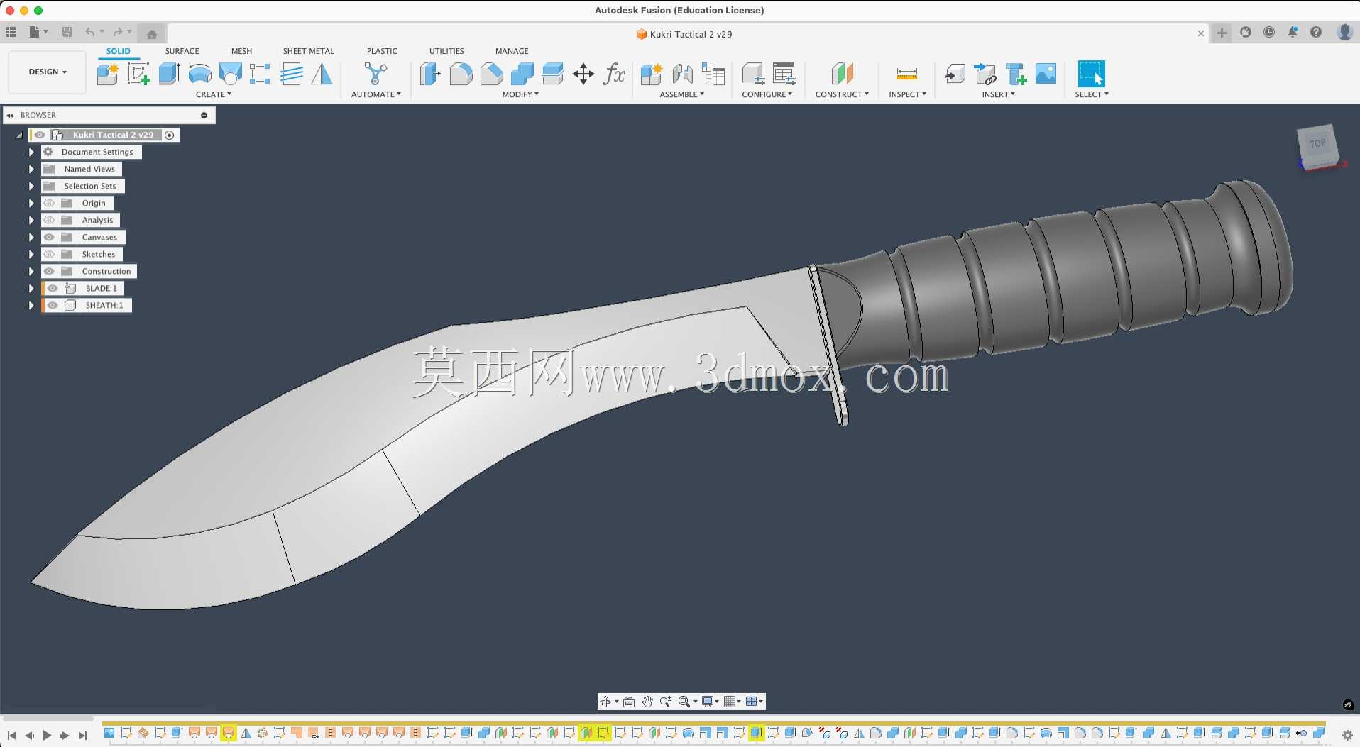
Task: Click the Insert Canvas image icon
Action: coord(1046,74)
